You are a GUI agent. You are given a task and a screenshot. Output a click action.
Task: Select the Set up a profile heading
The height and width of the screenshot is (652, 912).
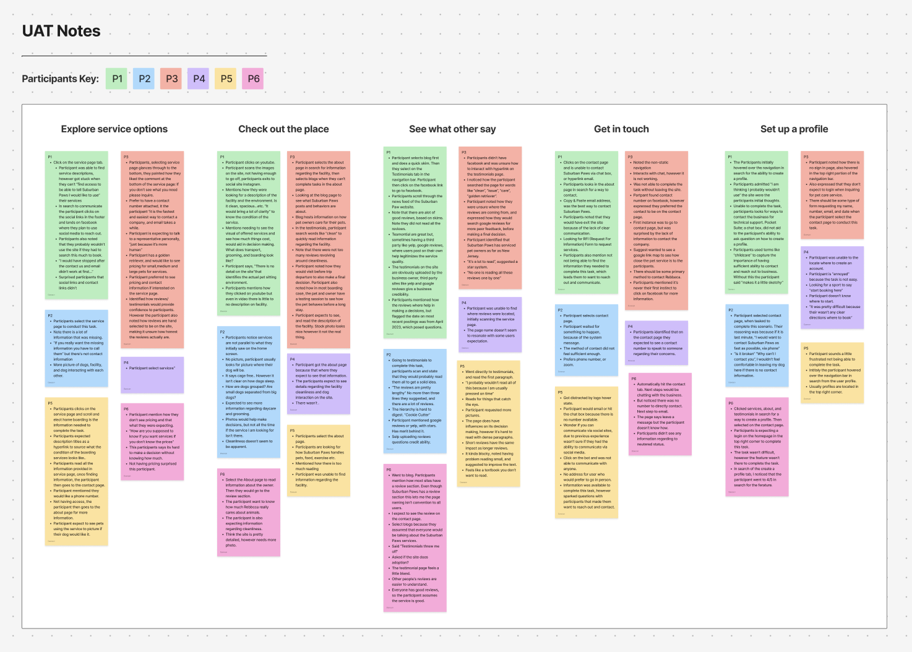point(794,129)
